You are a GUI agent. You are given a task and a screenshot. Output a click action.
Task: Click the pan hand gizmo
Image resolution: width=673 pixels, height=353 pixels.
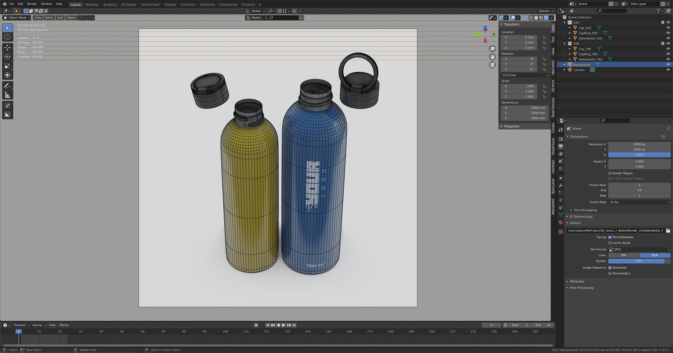[492, 57]
